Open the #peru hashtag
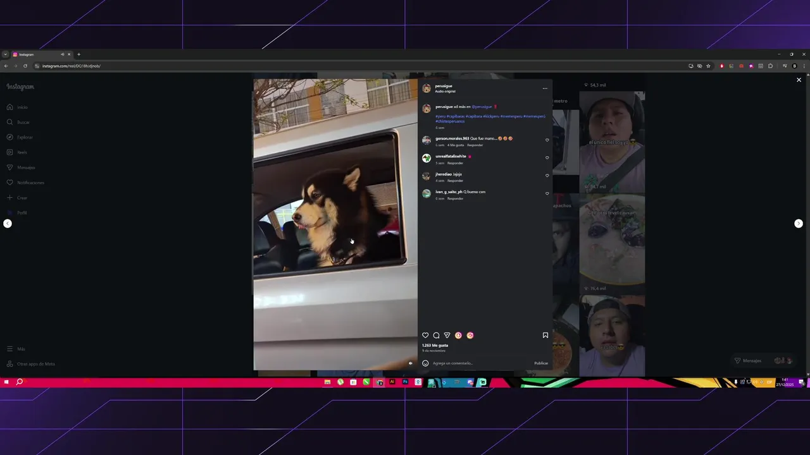810x455 pixels. (440, 116)
